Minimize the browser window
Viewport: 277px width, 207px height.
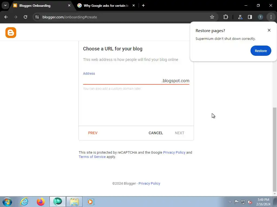(246, 5)
